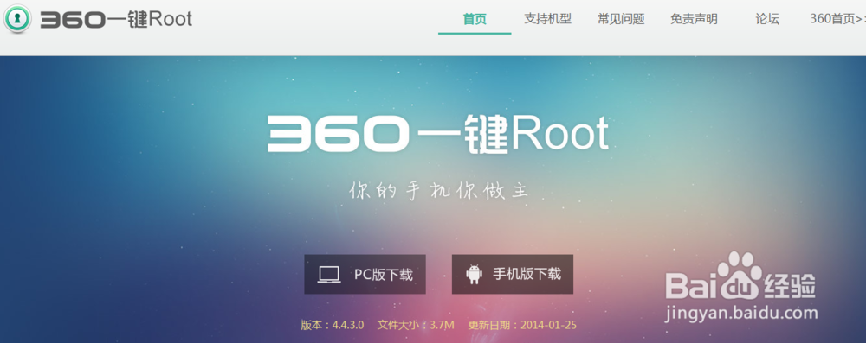
Task: Open the 支持机型 menu item
Action: [547, 19]
